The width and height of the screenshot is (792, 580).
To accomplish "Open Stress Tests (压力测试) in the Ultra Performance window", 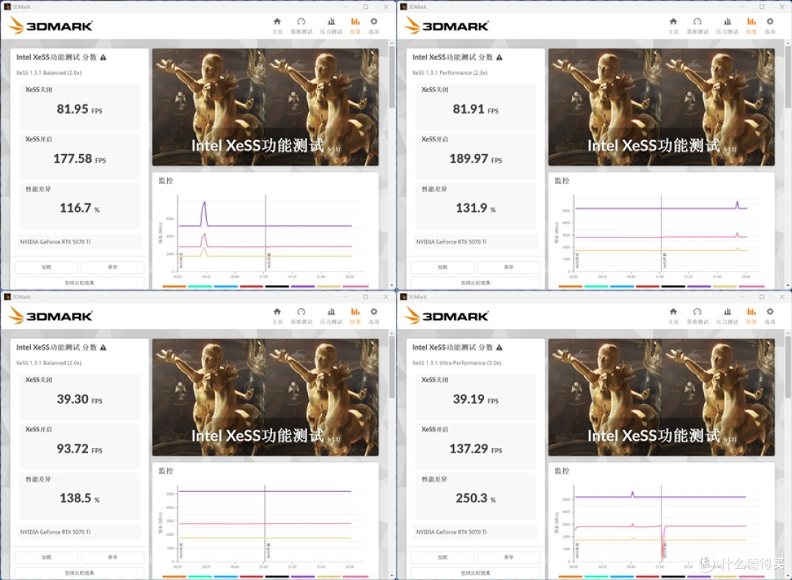I will (727, 316).
